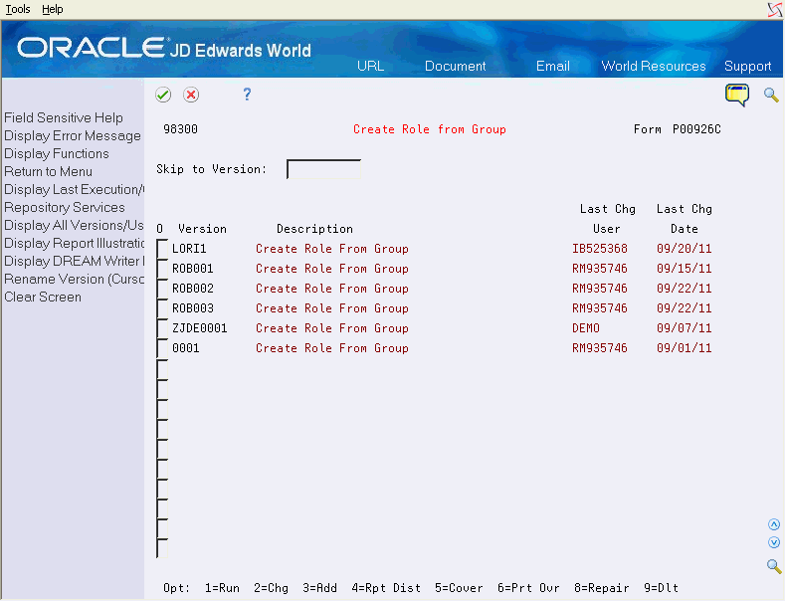Image resolution: width=785 pixels, height=601 pixels.
Task: Click version name 0001
Action: (x=186, y=348)
